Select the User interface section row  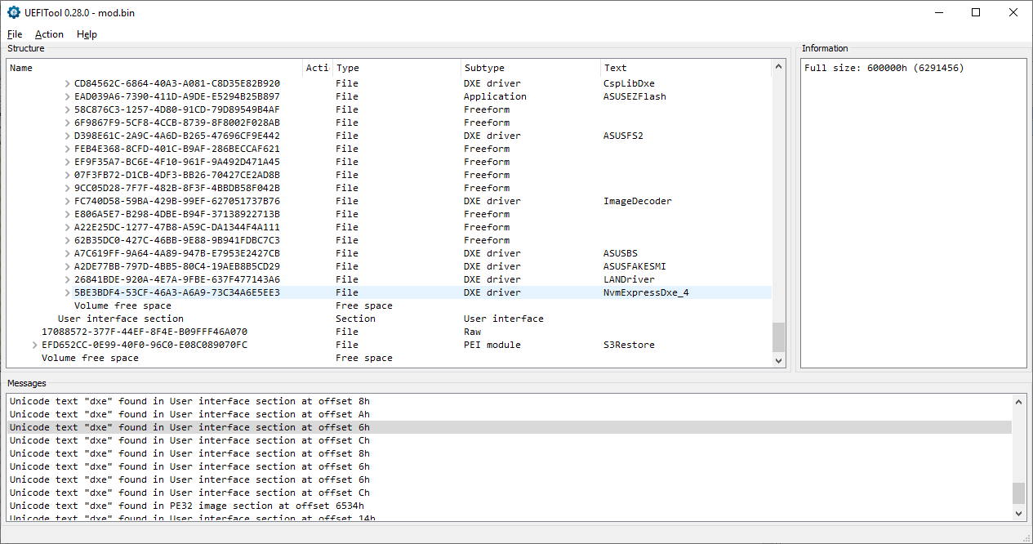(121, 319)
